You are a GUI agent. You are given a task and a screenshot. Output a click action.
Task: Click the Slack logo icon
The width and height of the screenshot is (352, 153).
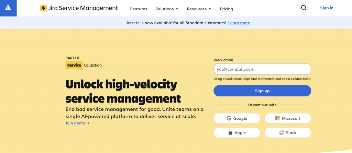pos(282,133)
